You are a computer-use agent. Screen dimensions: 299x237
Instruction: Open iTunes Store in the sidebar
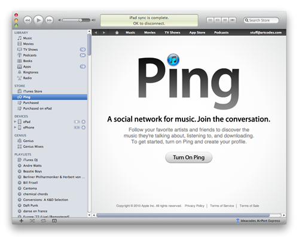(x=50, y=92)
